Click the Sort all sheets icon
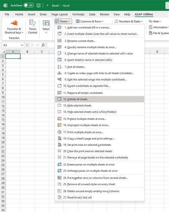Screen dimensions: 169x212 pyautogui.click(x=60, y=67)
